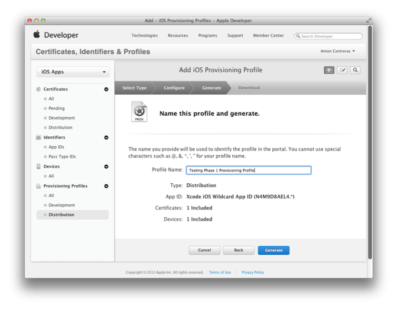Collapse the Certificates section arrow
Viewport: 397px width, 310px height.
pos(106,89)
